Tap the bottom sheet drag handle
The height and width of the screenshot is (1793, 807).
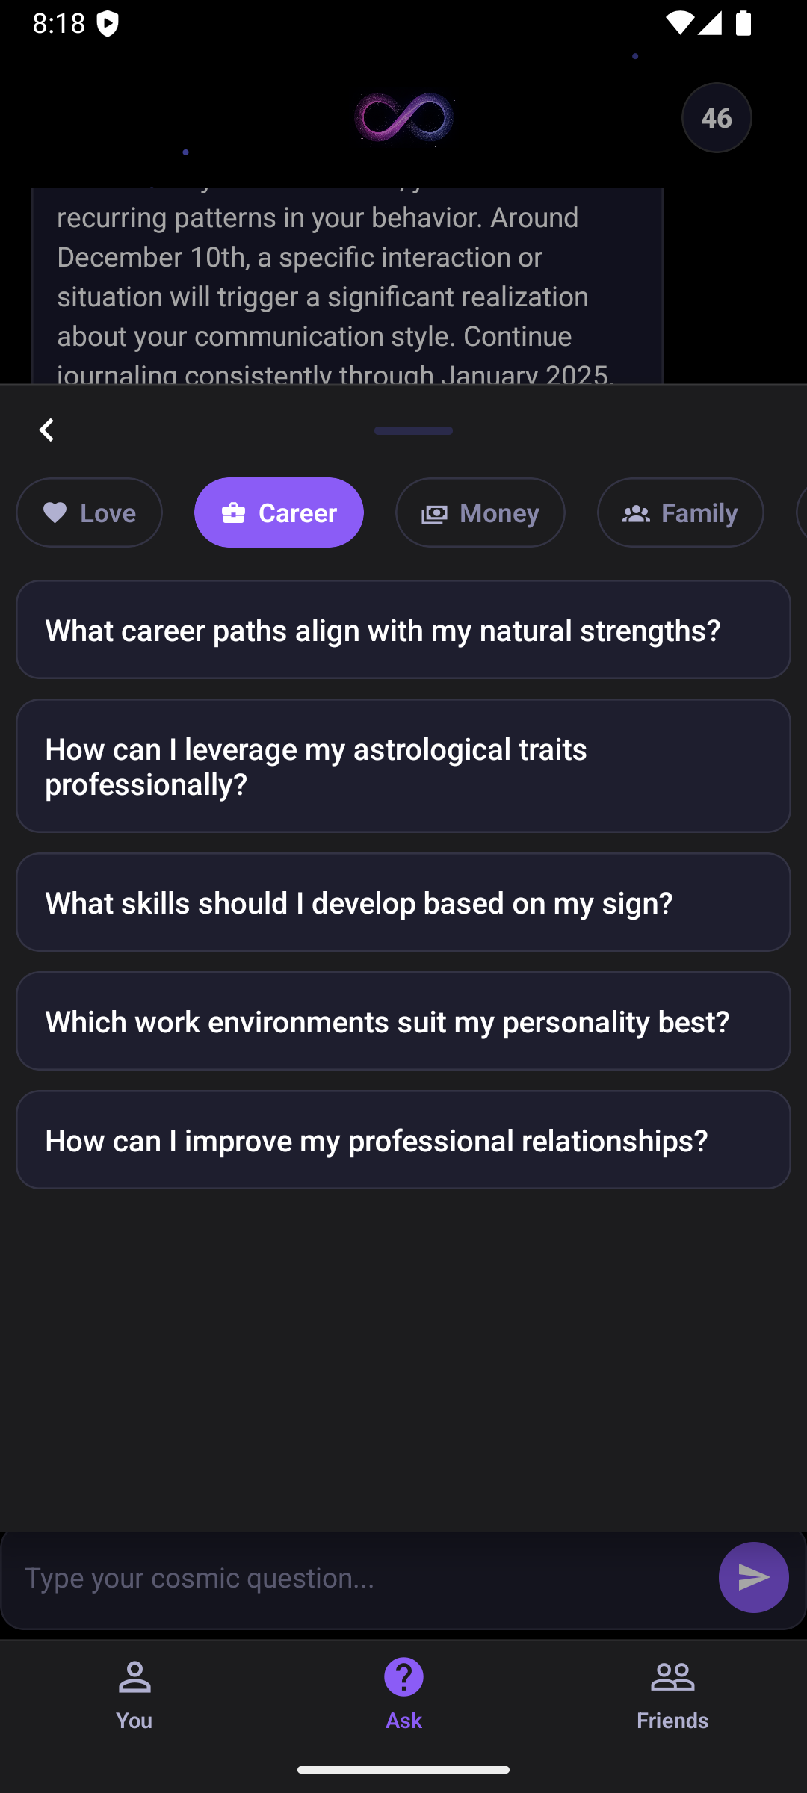click(x=413, y=430)
